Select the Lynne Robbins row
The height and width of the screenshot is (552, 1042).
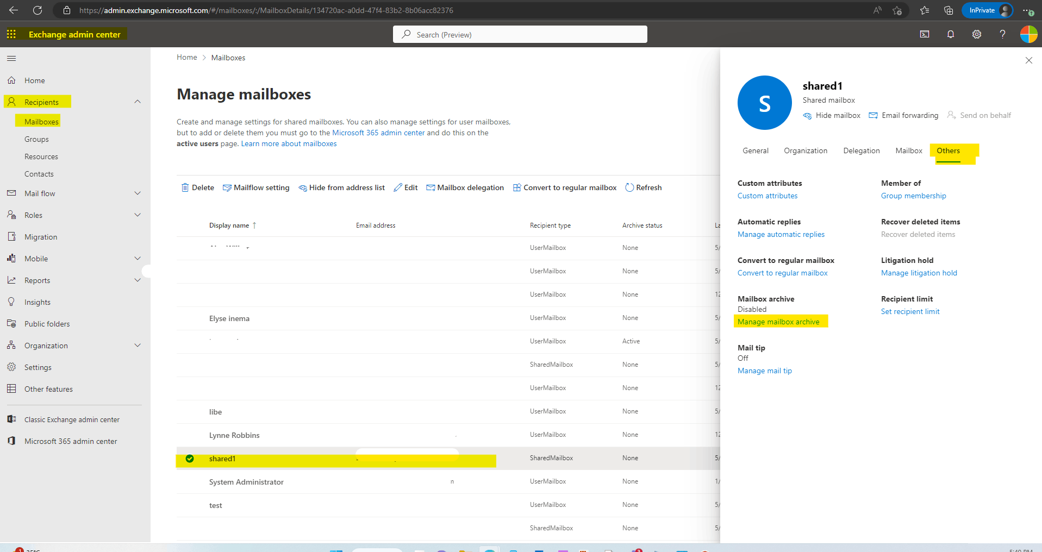pos(234,435)
